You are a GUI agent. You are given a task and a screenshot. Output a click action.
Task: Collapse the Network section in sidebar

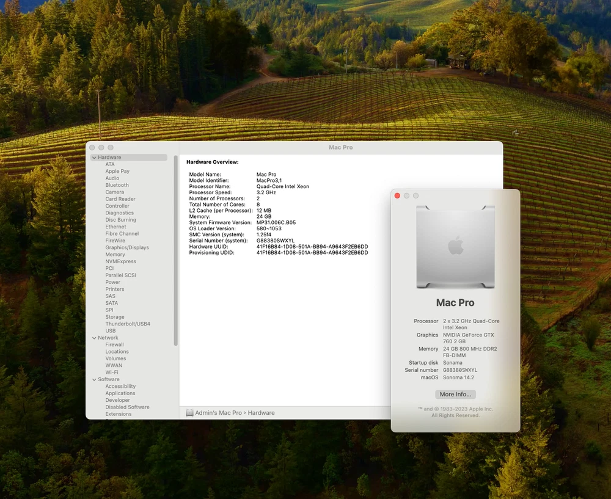[94, 338]
